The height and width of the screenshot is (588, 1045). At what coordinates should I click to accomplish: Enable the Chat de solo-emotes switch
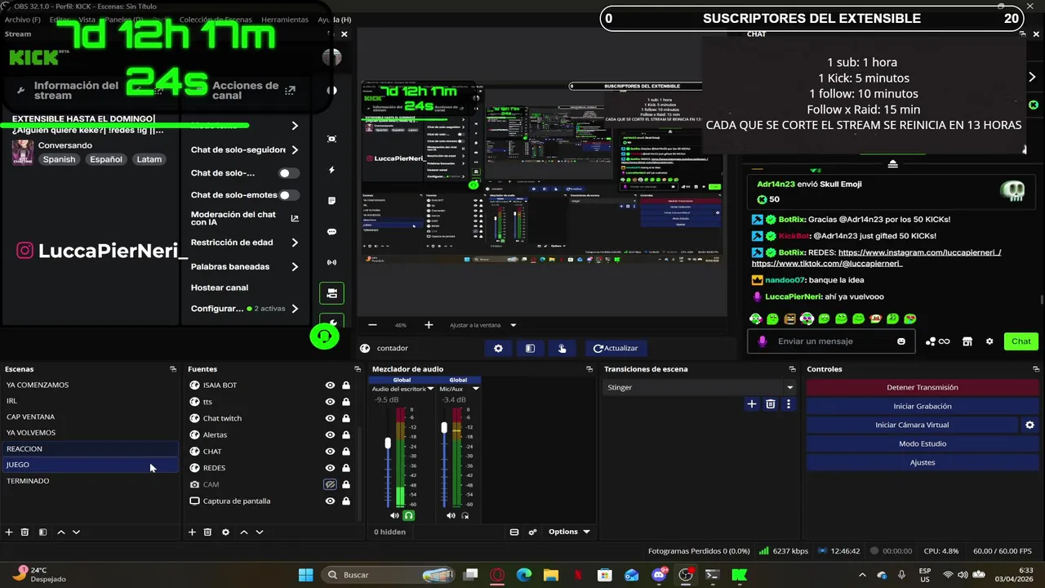[x=288, y=195]
